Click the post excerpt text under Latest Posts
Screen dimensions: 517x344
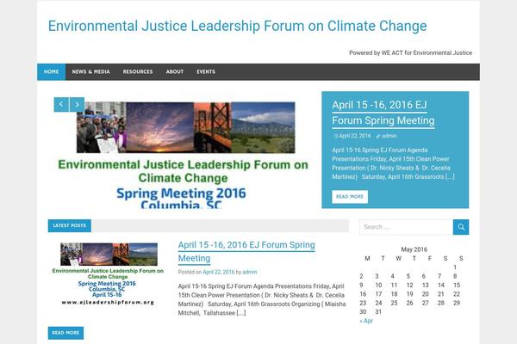[x=262, y=299]
